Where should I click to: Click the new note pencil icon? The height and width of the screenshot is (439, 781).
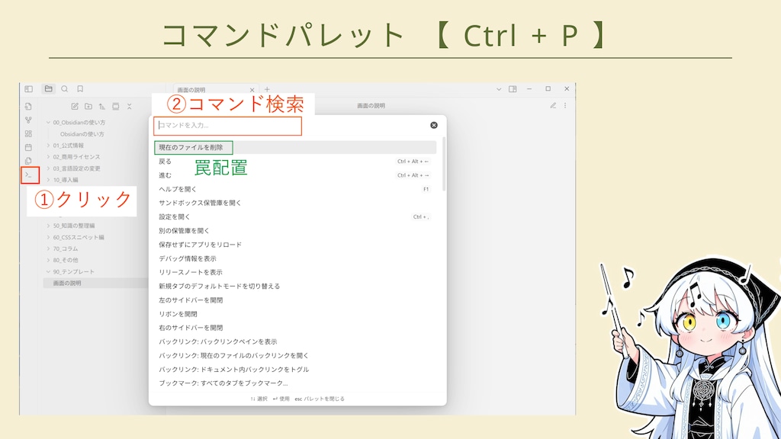[x=75, y=106]
